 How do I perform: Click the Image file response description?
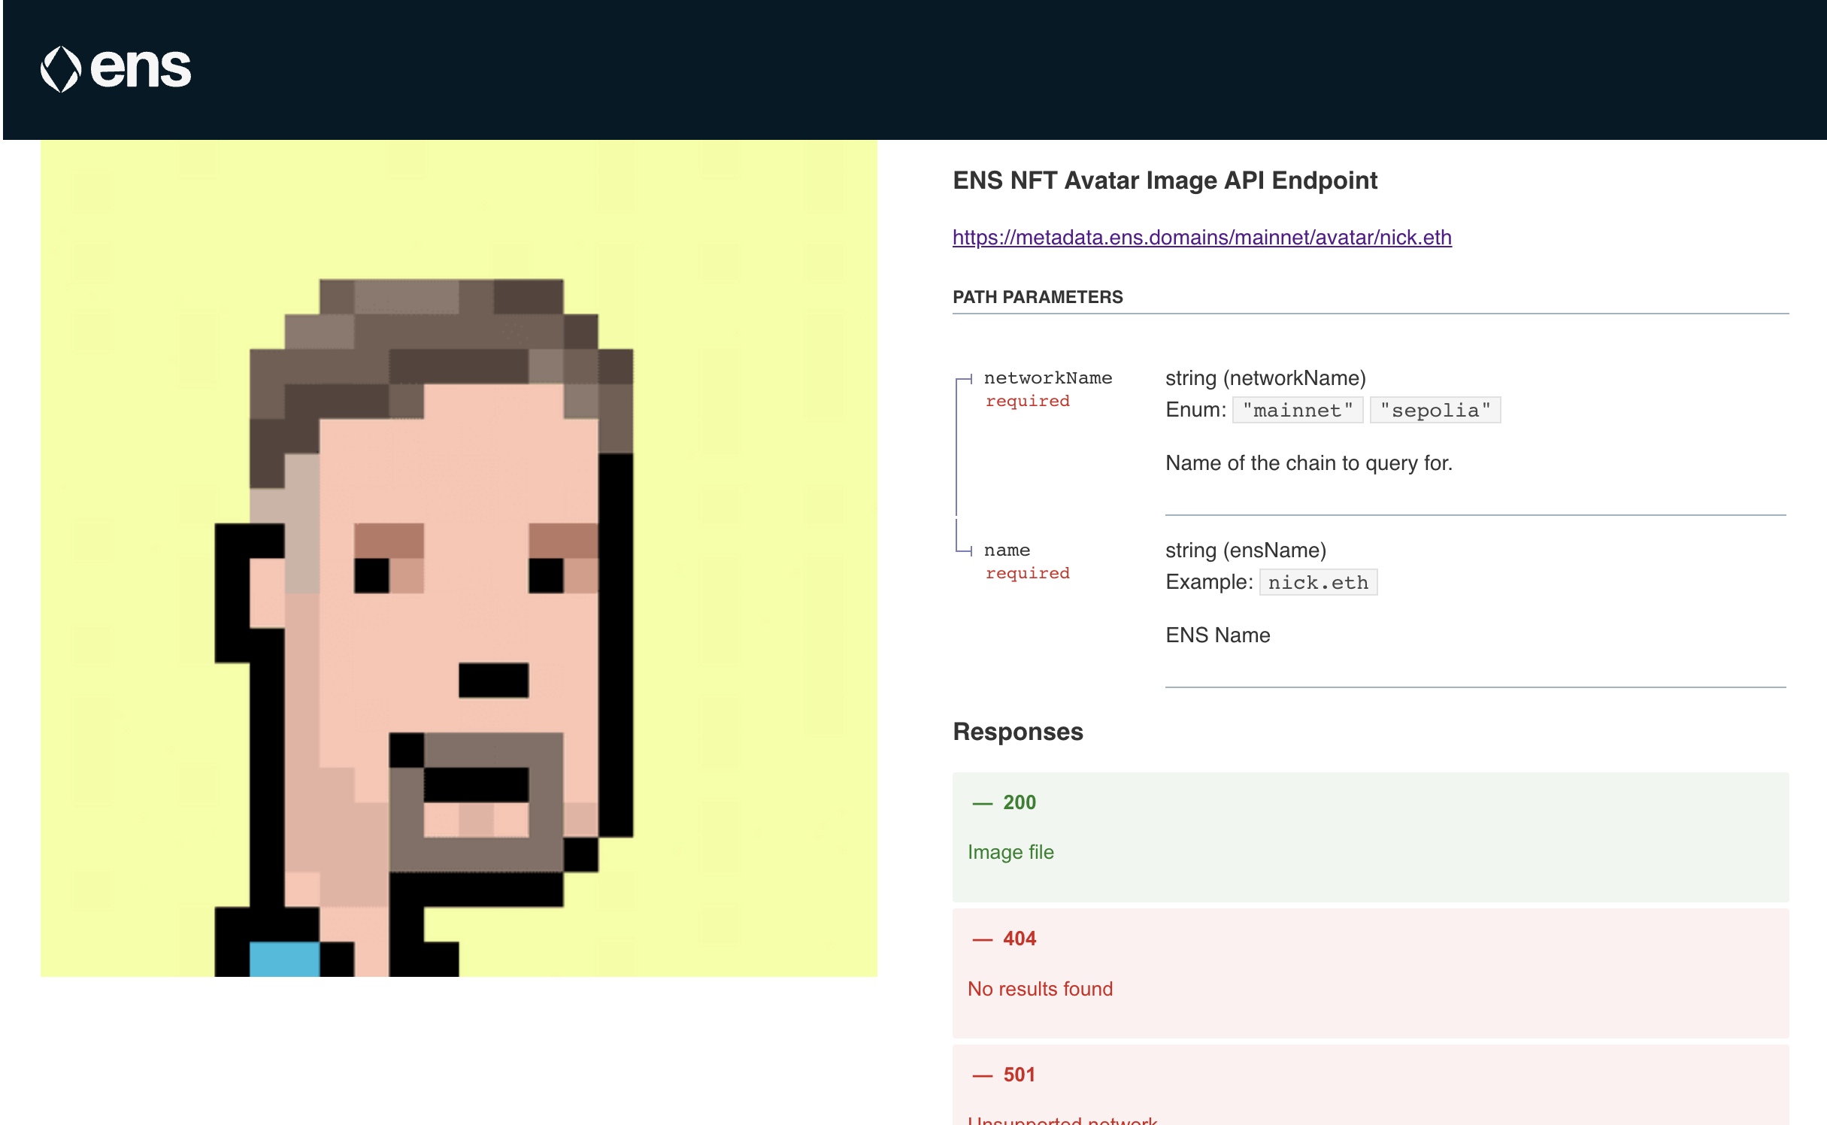tap(1010, 852)
